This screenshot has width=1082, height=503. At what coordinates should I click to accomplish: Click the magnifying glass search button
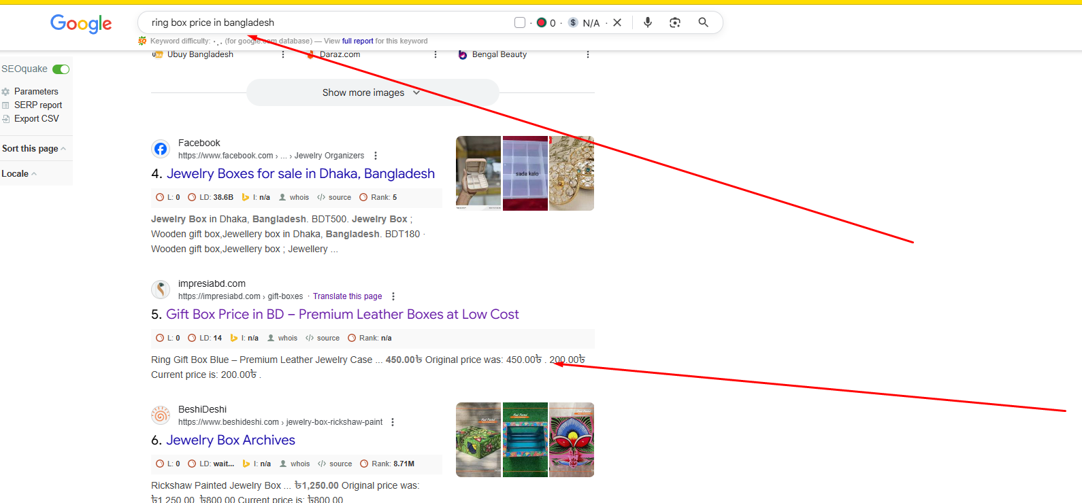pos(703,22)
